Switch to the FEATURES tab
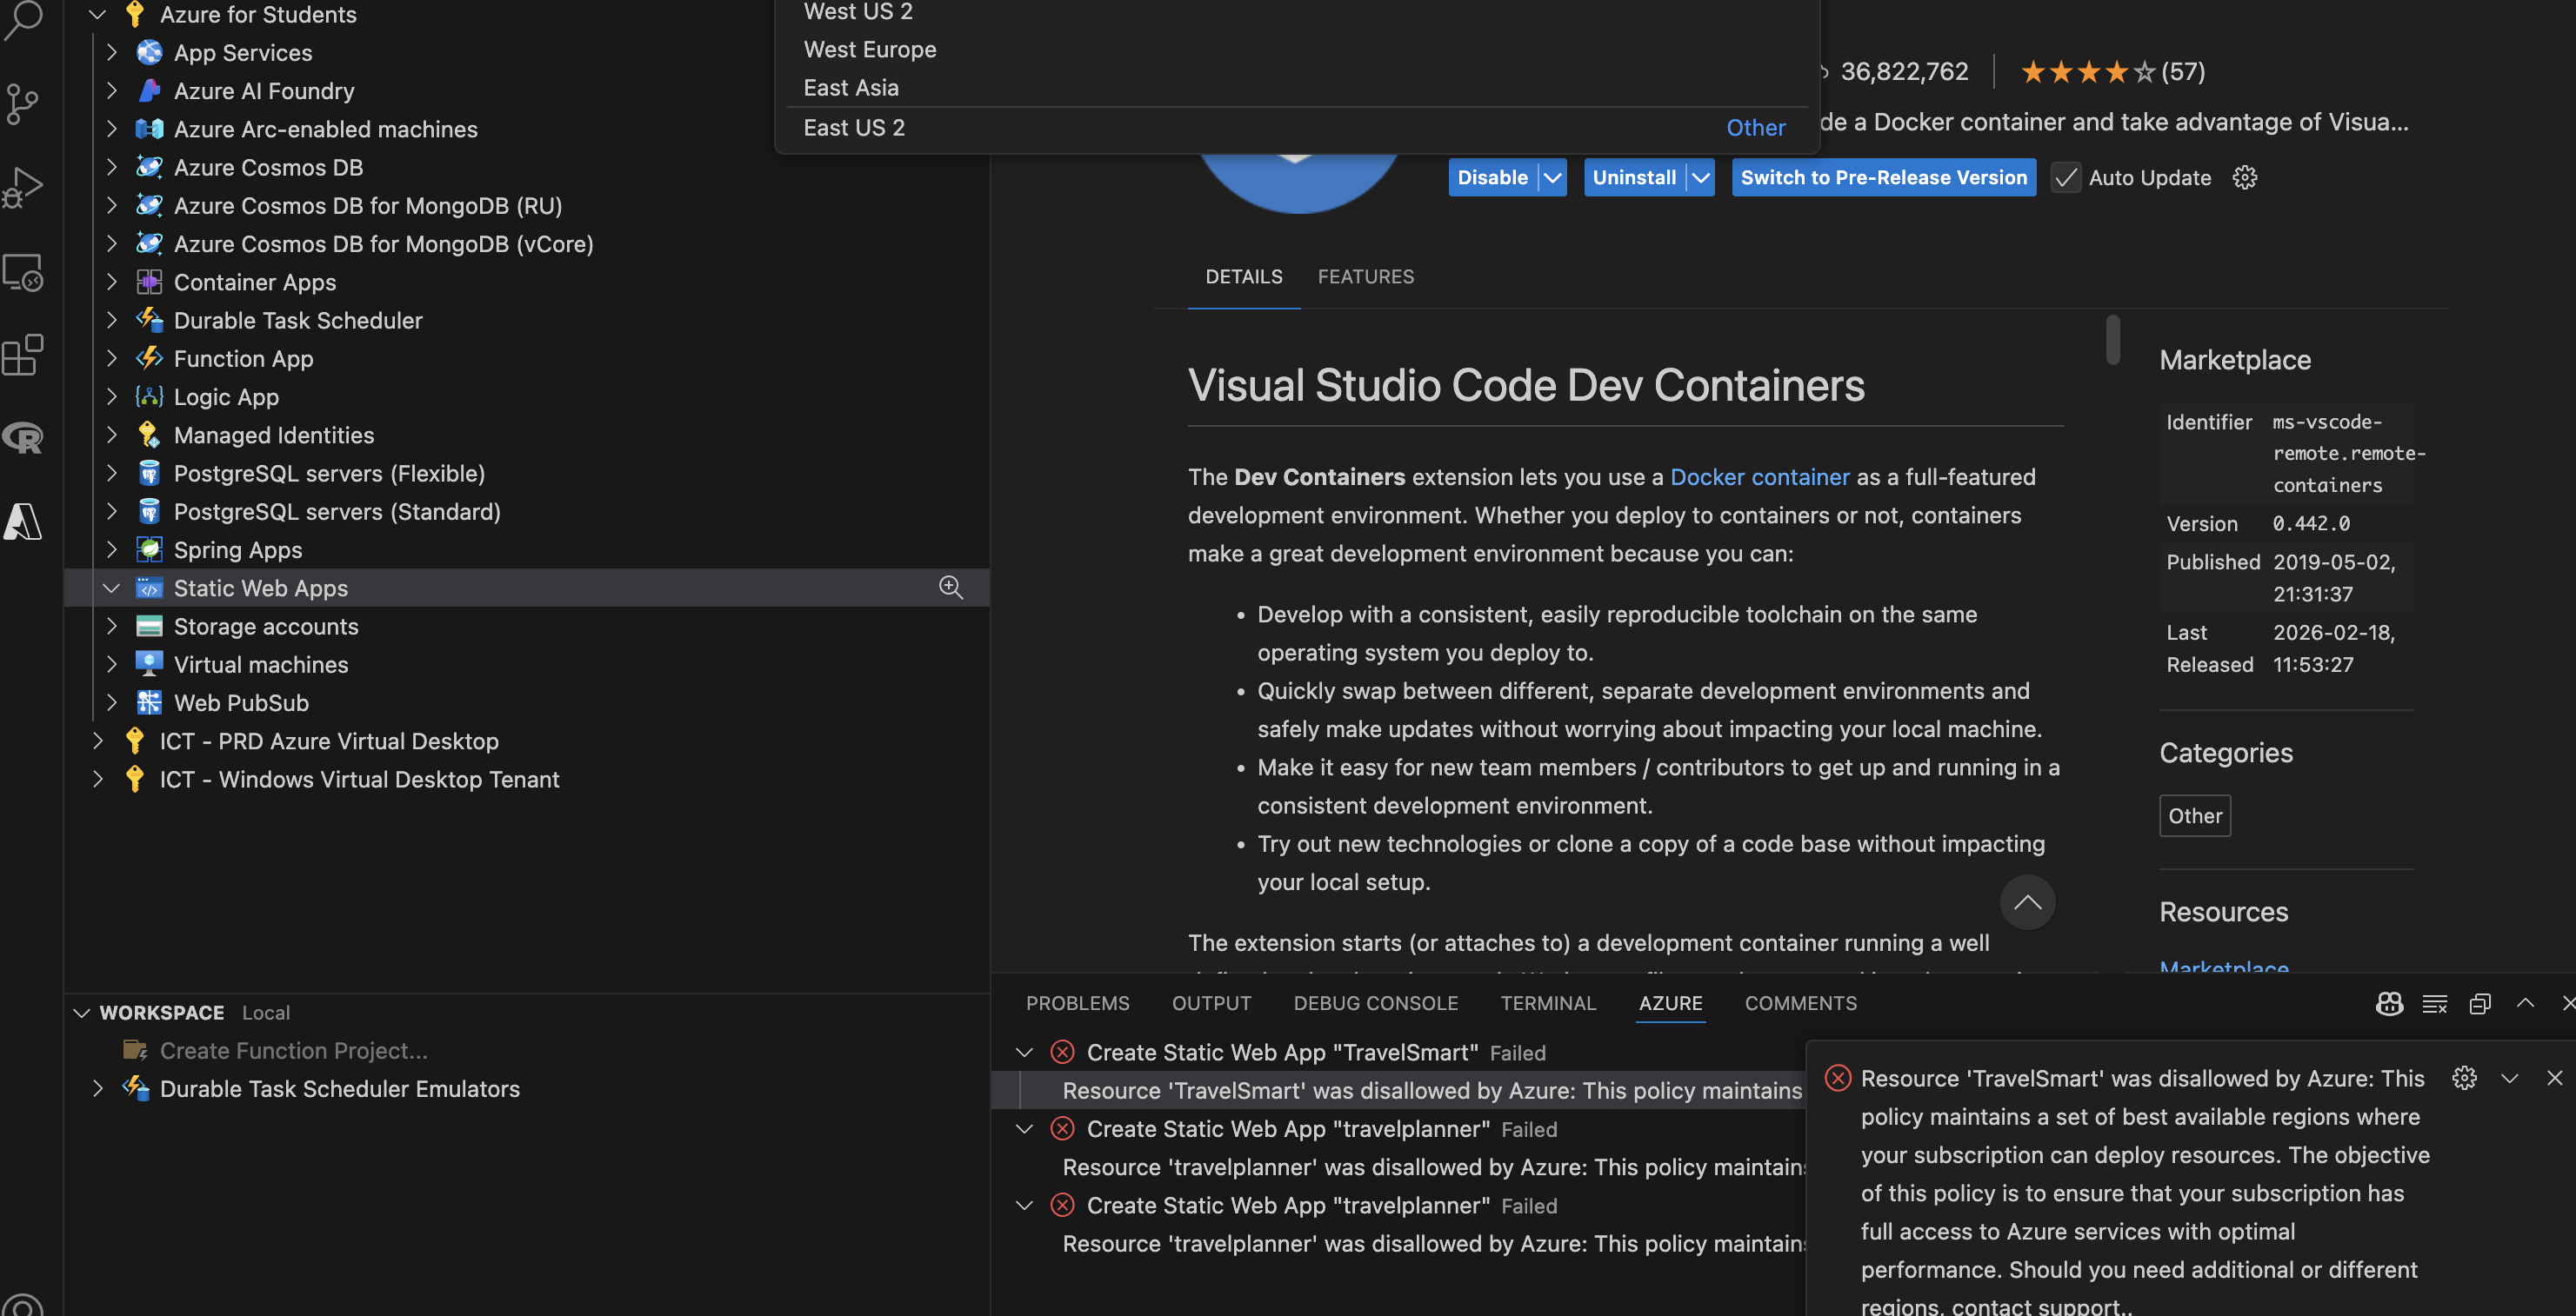The height and width of the screenshot is (1316, 2576). (1366, 276)
